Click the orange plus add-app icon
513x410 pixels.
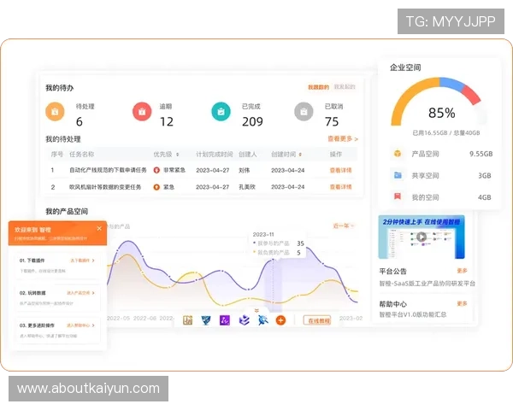tap(280, 320)
